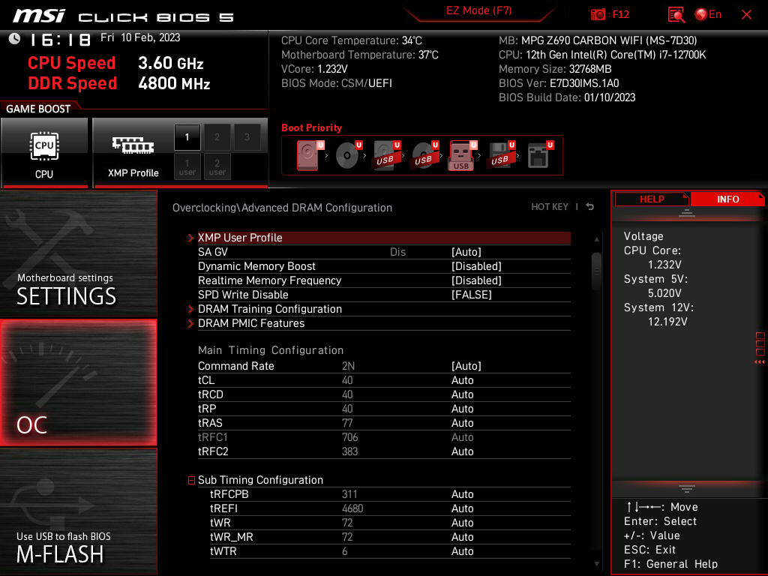Viewport: 768px width, 576px height.
Task: Select the SPD Write Disable row label
Action: (243, 294)
